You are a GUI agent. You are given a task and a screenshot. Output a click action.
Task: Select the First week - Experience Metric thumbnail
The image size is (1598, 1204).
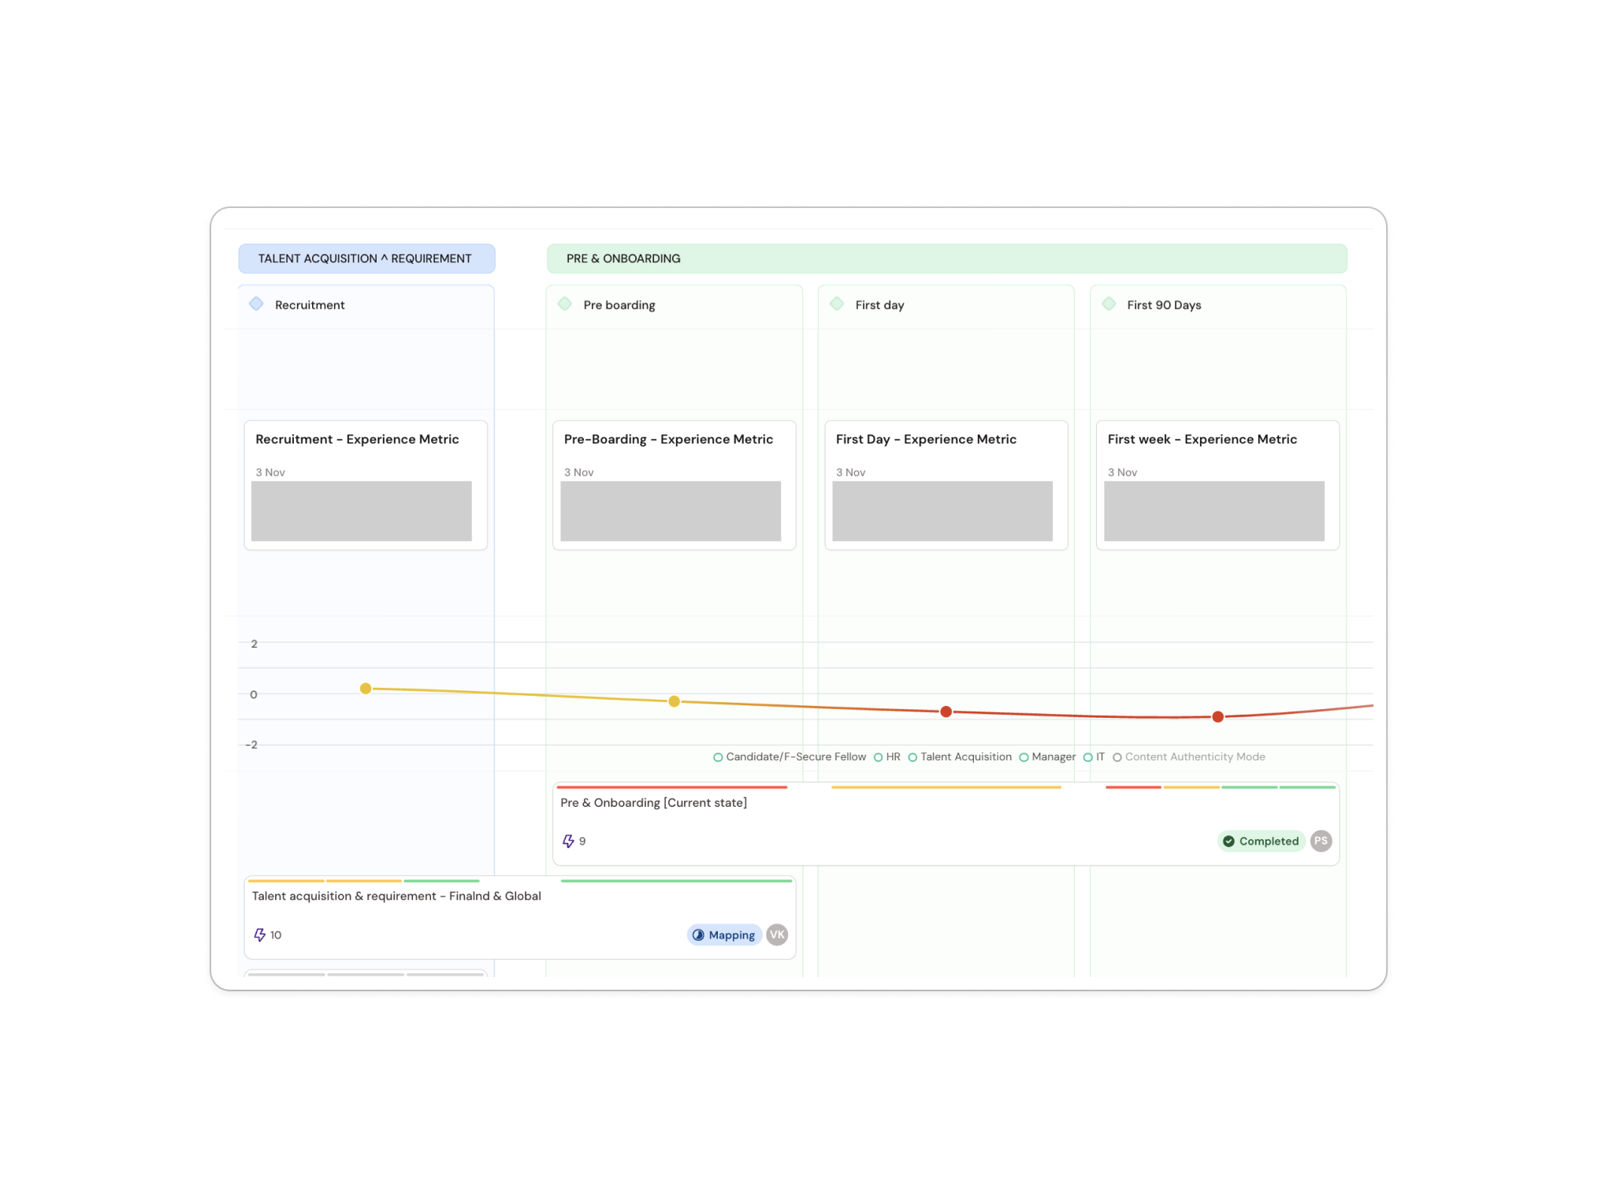[x=1213, y=511]
